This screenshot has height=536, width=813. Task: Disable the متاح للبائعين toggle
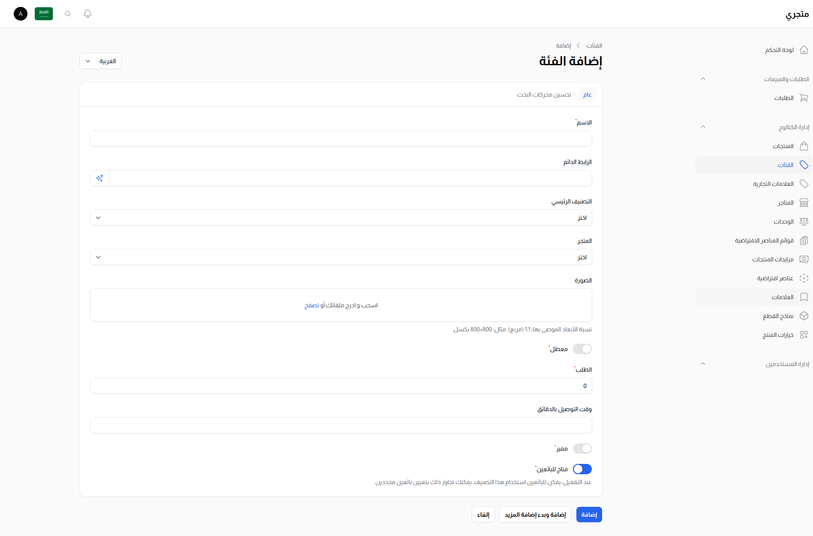[x=582, y=469]
